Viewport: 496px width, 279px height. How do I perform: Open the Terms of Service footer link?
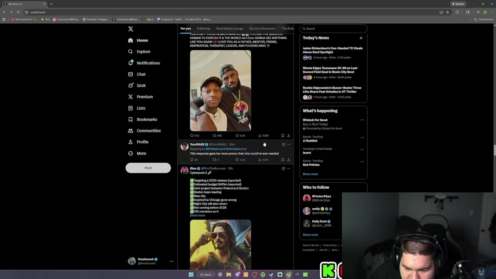pos(311,245)
